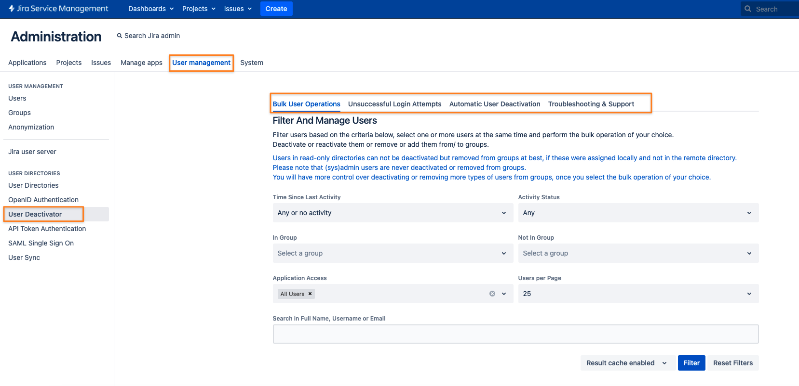Image resolution: width=799 pixels, height=386 pixels.
Task: Select the User management tab
Action: [201, 63]
